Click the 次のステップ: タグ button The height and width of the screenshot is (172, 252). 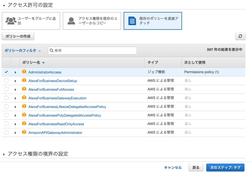coord(225,167)
